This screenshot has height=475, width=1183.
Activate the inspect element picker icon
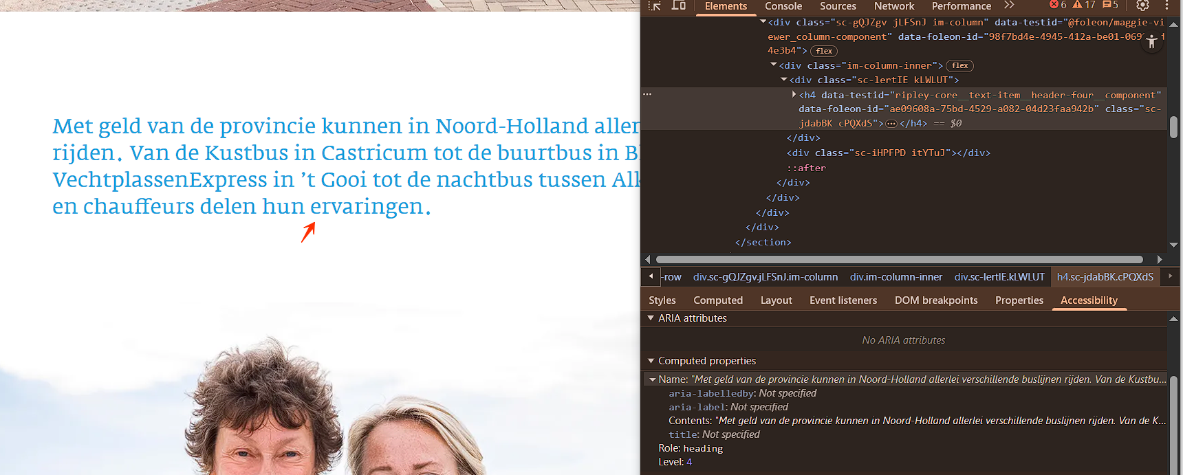pyautogui.click(x=655, y=6)
